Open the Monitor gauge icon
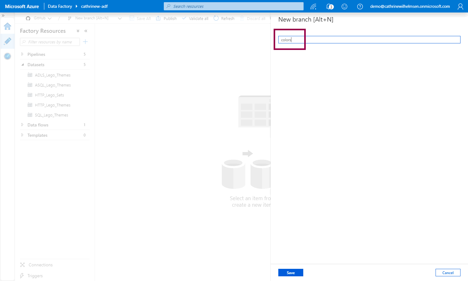Screen dimensions: 468x281 click(7, 56)
